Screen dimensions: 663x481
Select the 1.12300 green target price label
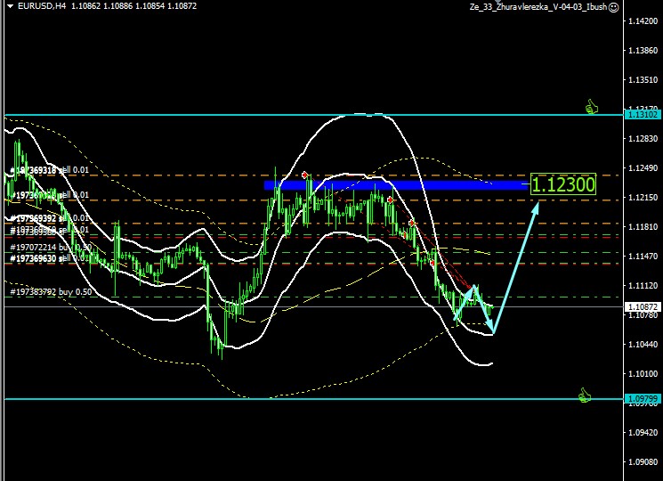[x=562, y=184]
